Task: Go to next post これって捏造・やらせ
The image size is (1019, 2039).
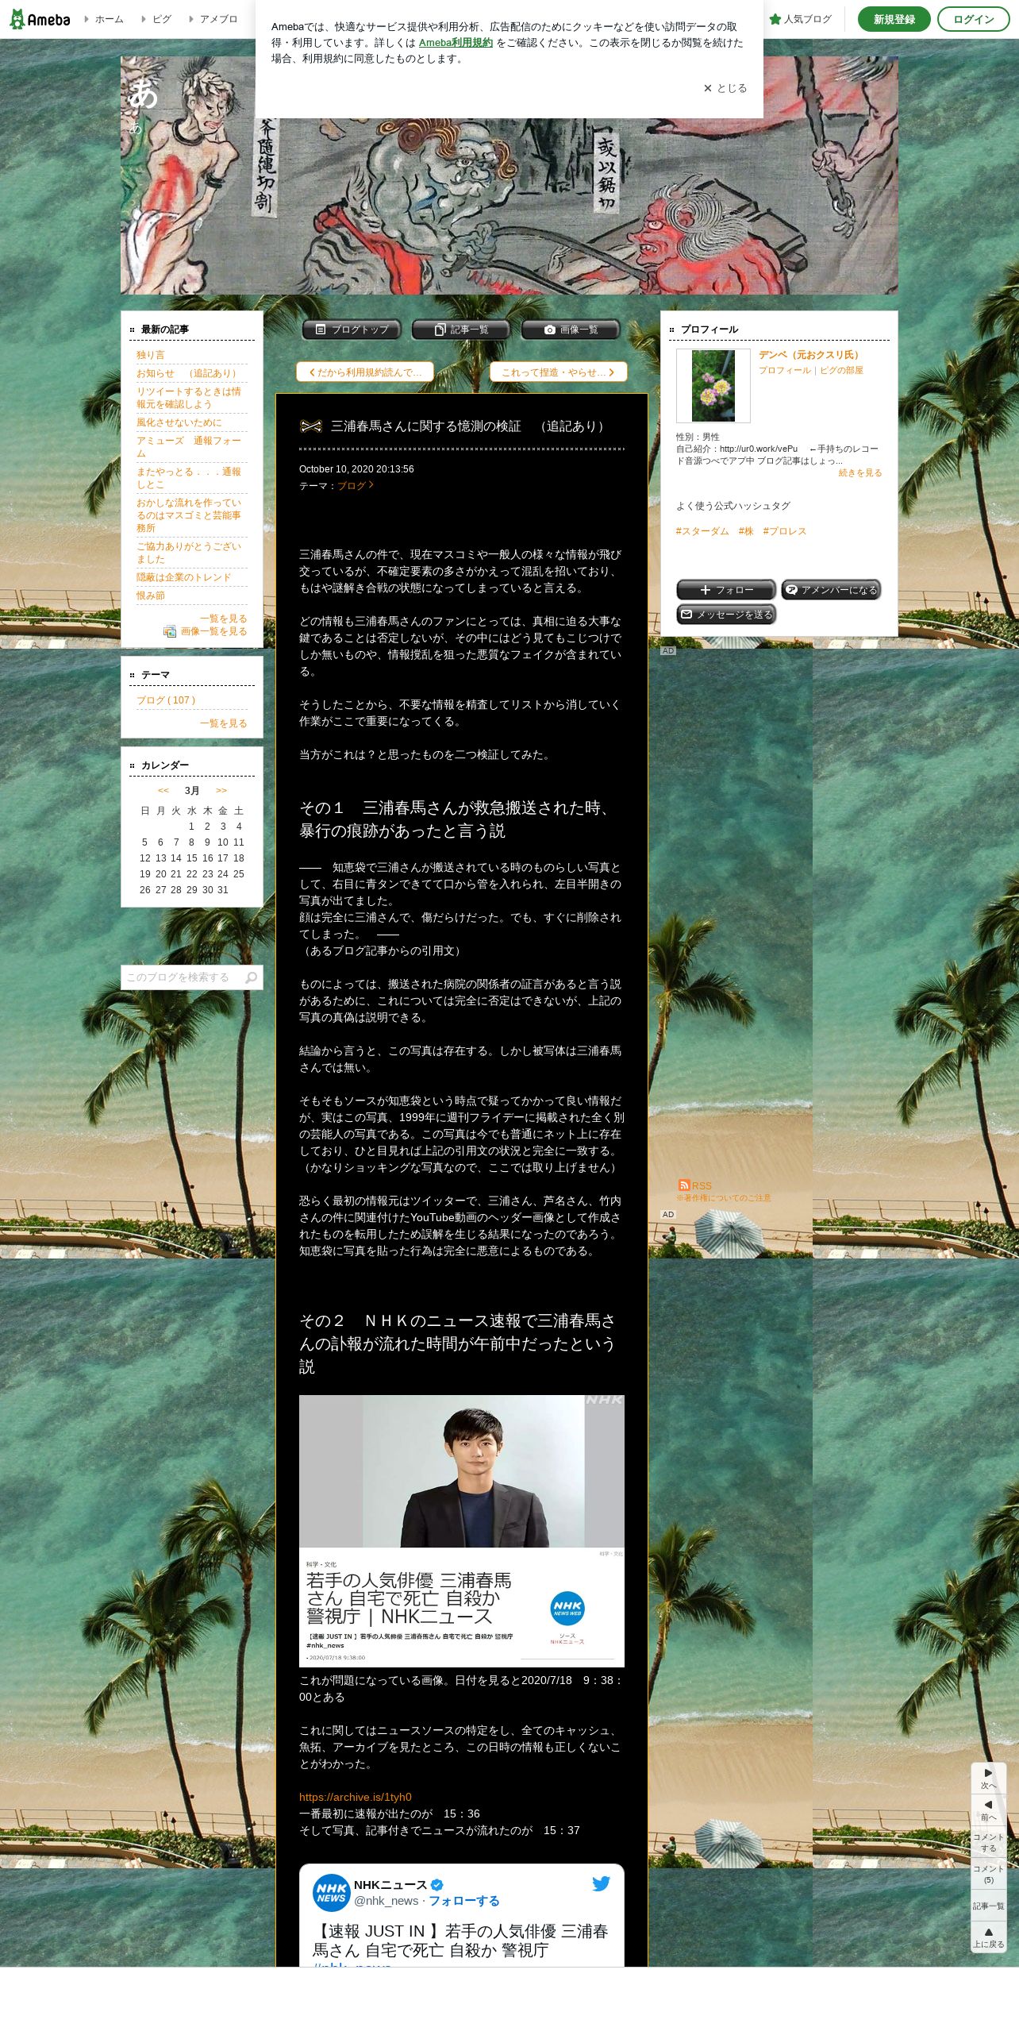Action: tap(558, 372)
